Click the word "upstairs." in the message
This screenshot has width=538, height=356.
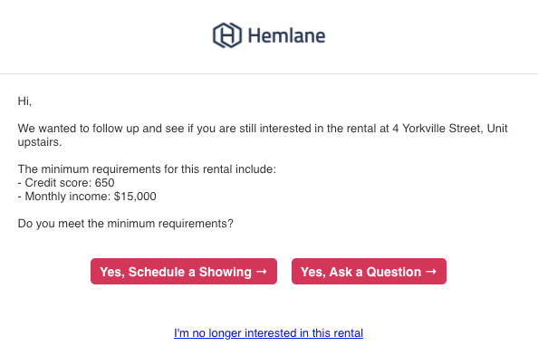click(40, 142)
